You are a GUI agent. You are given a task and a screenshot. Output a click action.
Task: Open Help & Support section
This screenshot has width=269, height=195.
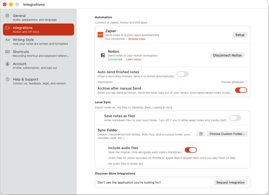(39, 81)
